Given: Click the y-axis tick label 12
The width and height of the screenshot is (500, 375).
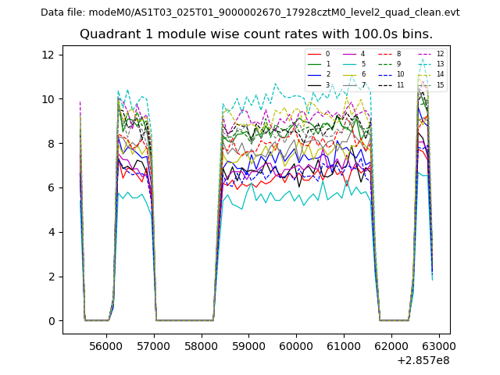Looking at the screenshot, I should [x=47, y=55].
